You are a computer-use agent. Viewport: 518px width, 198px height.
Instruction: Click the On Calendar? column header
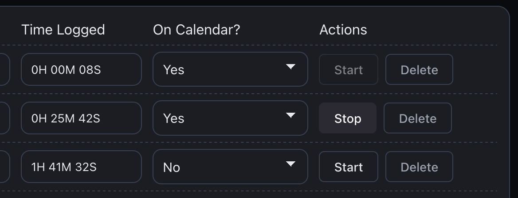(196, 30)
